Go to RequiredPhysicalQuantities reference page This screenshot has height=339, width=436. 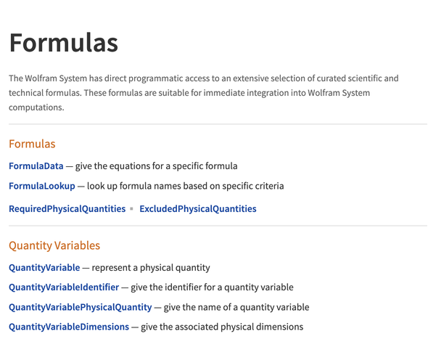67,209
